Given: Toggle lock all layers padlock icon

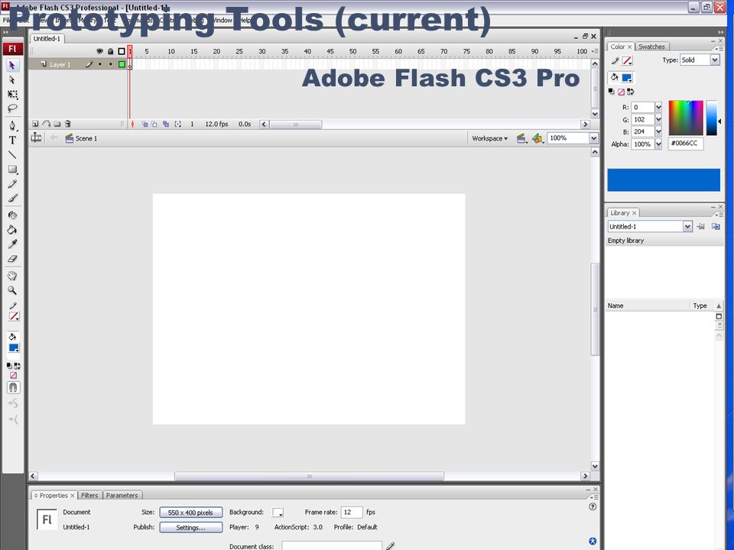Looking at the screenshot, I should point(110,51).
